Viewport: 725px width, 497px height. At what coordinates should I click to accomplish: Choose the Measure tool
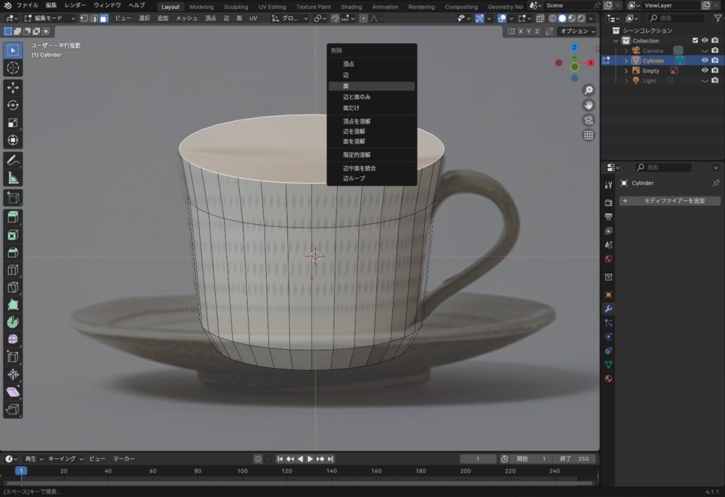[13, 178]
